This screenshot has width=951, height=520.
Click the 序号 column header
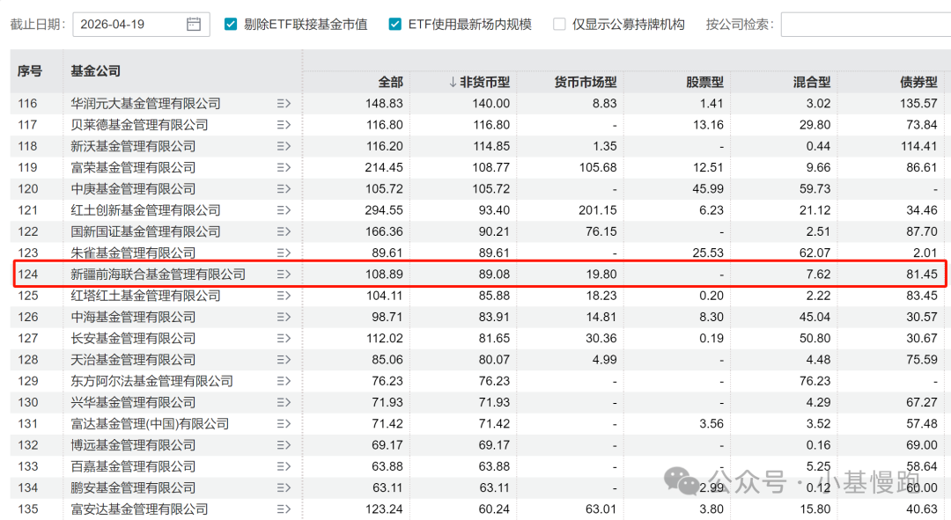[x=30, y=71]
